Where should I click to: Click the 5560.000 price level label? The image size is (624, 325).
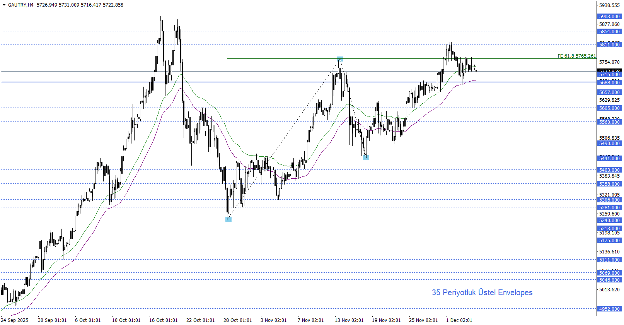(609, 122)
